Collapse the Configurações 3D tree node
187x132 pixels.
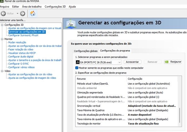coord(2,25)
